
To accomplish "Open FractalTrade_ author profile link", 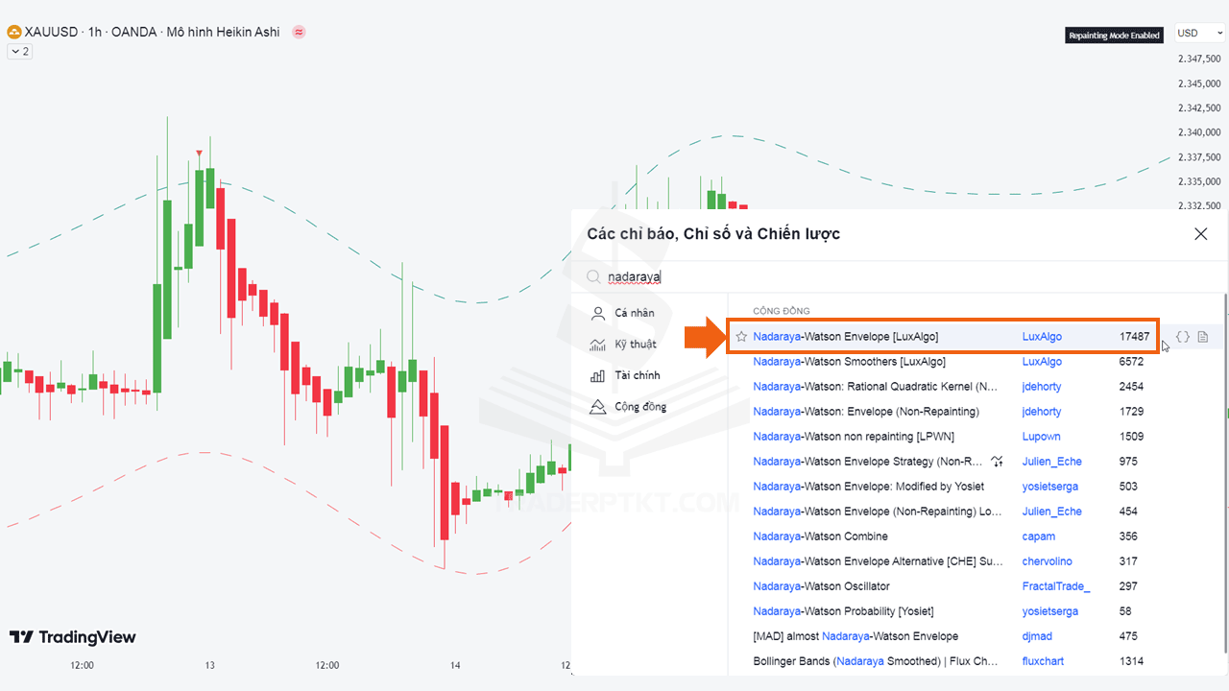I will click(x=1056, y=586).
